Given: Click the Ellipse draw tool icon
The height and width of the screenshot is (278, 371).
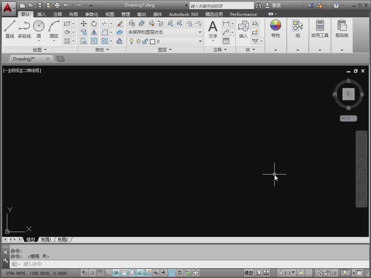Looking at the screenshot, I should click(67, 32).
